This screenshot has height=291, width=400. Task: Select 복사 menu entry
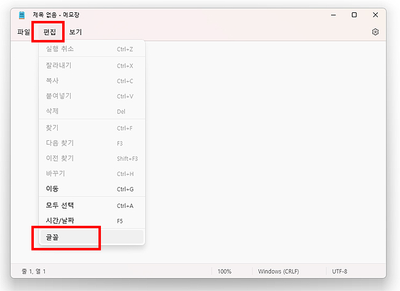click(x=92, y=81)
